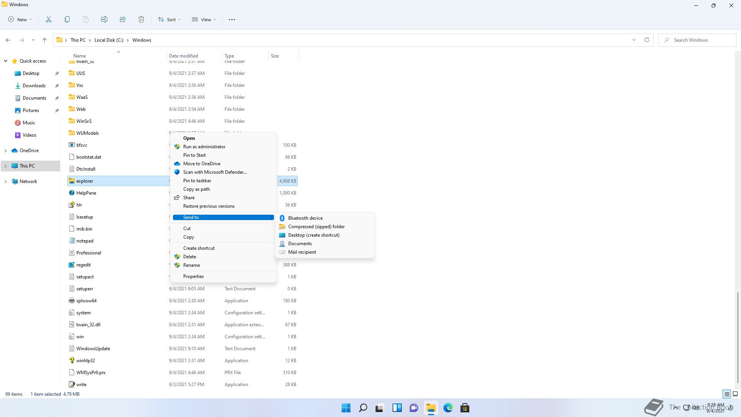Open Properties from context menu

(223, 276)
